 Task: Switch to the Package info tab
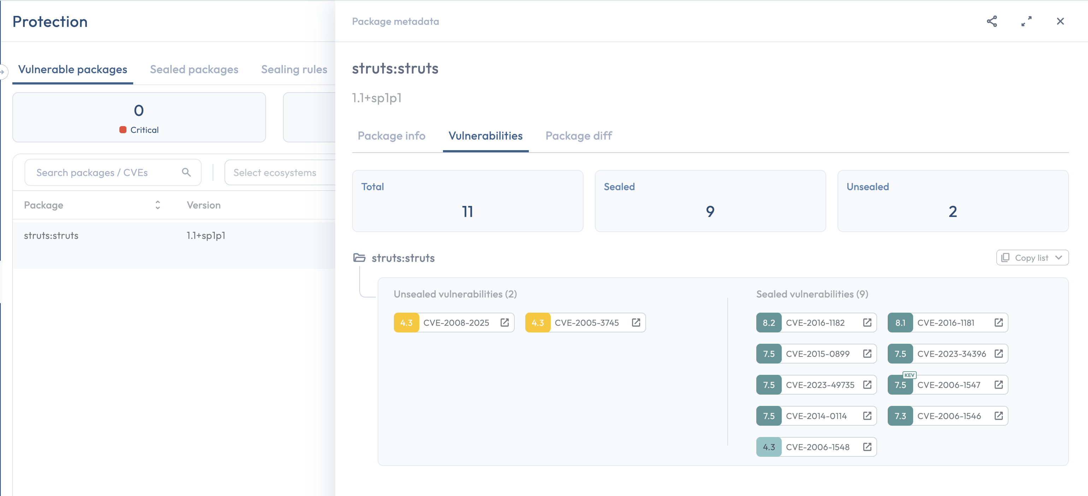pyautogui.click(x=391, y=136)
